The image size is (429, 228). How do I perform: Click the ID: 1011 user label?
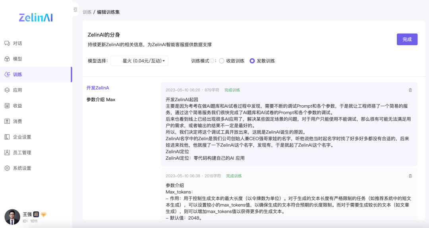(30, 221)
